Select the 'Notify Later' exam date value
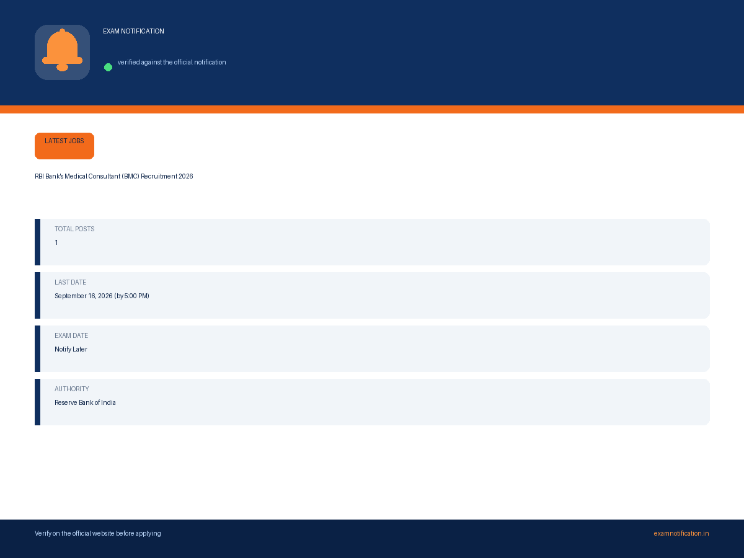The image size is (744, 558). click(71, 349)
